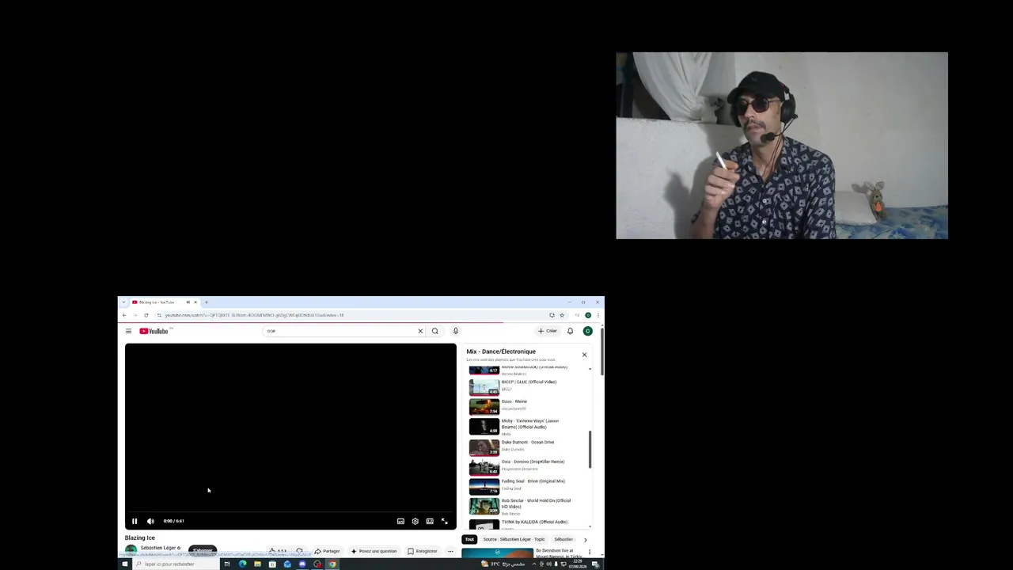
Task: Click the Windows taskbar search box
Action: [x=175, y=564]
